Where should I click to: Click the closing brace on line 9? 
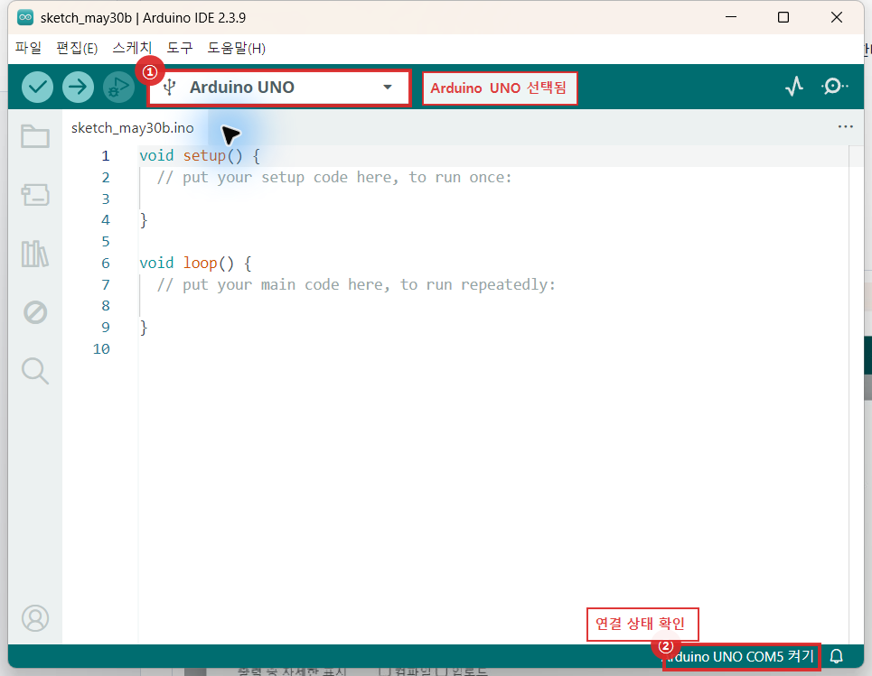click(x=144, y=327)
